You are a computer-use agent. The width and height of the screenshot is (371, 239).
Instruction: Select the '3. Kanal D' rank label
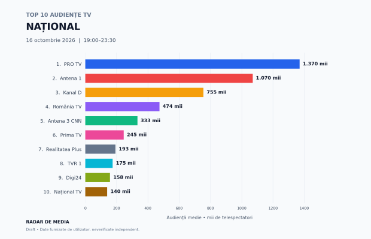pos(69,93)
